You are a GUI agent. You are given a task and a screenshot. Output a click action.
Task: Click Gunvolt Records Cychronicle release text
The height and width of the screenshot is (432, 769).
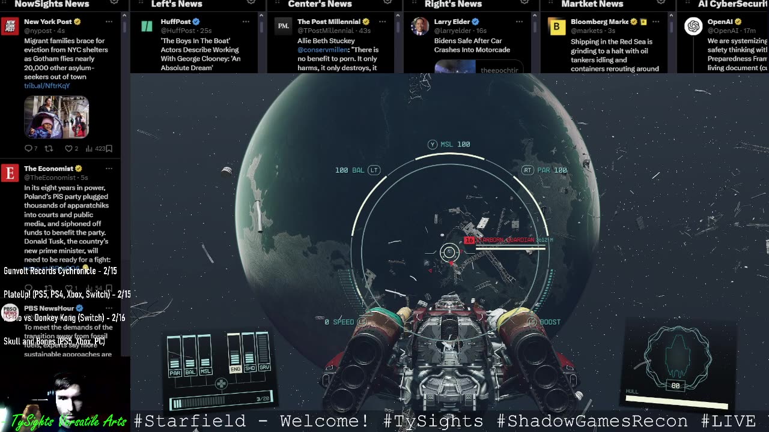(60, 271)
